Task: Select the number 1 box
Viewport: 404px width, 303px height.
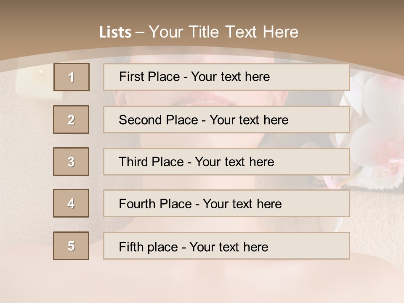Action: [x=72, y=77]
